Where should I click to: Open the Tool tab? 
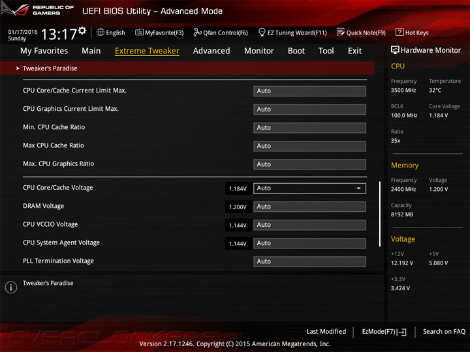[x=326, y=51]
